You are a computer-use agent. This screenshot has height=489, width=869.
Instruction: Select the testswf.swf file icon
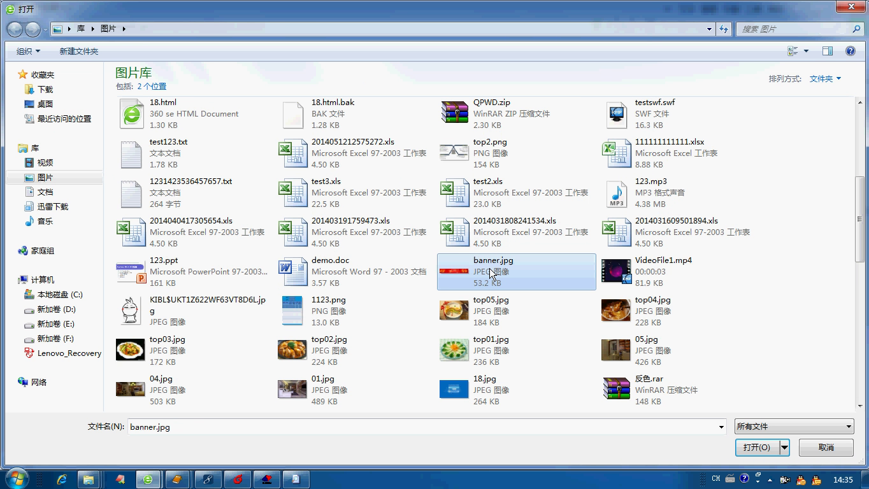(x=617, y=115)
